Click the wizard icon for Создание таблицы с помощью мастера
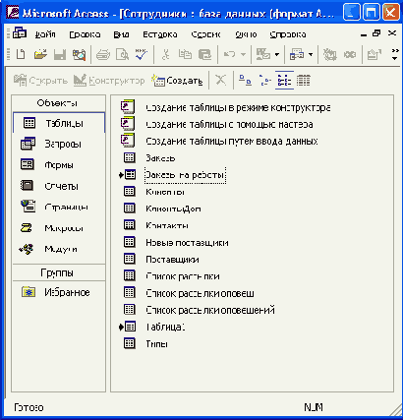The height and width of the screenshot is (420, 403). click(128, 124)
